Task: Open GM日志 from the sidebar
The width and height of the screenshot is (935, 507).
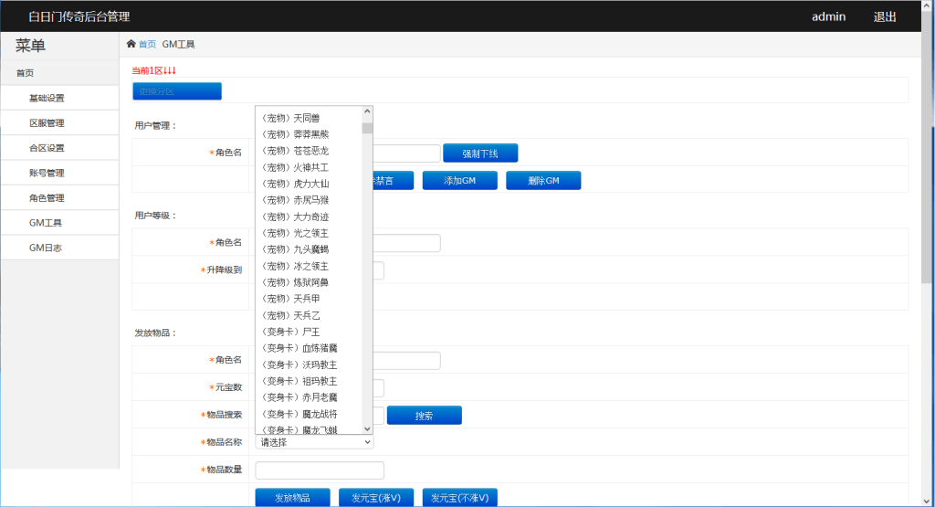Action: (x=46, y=248)
